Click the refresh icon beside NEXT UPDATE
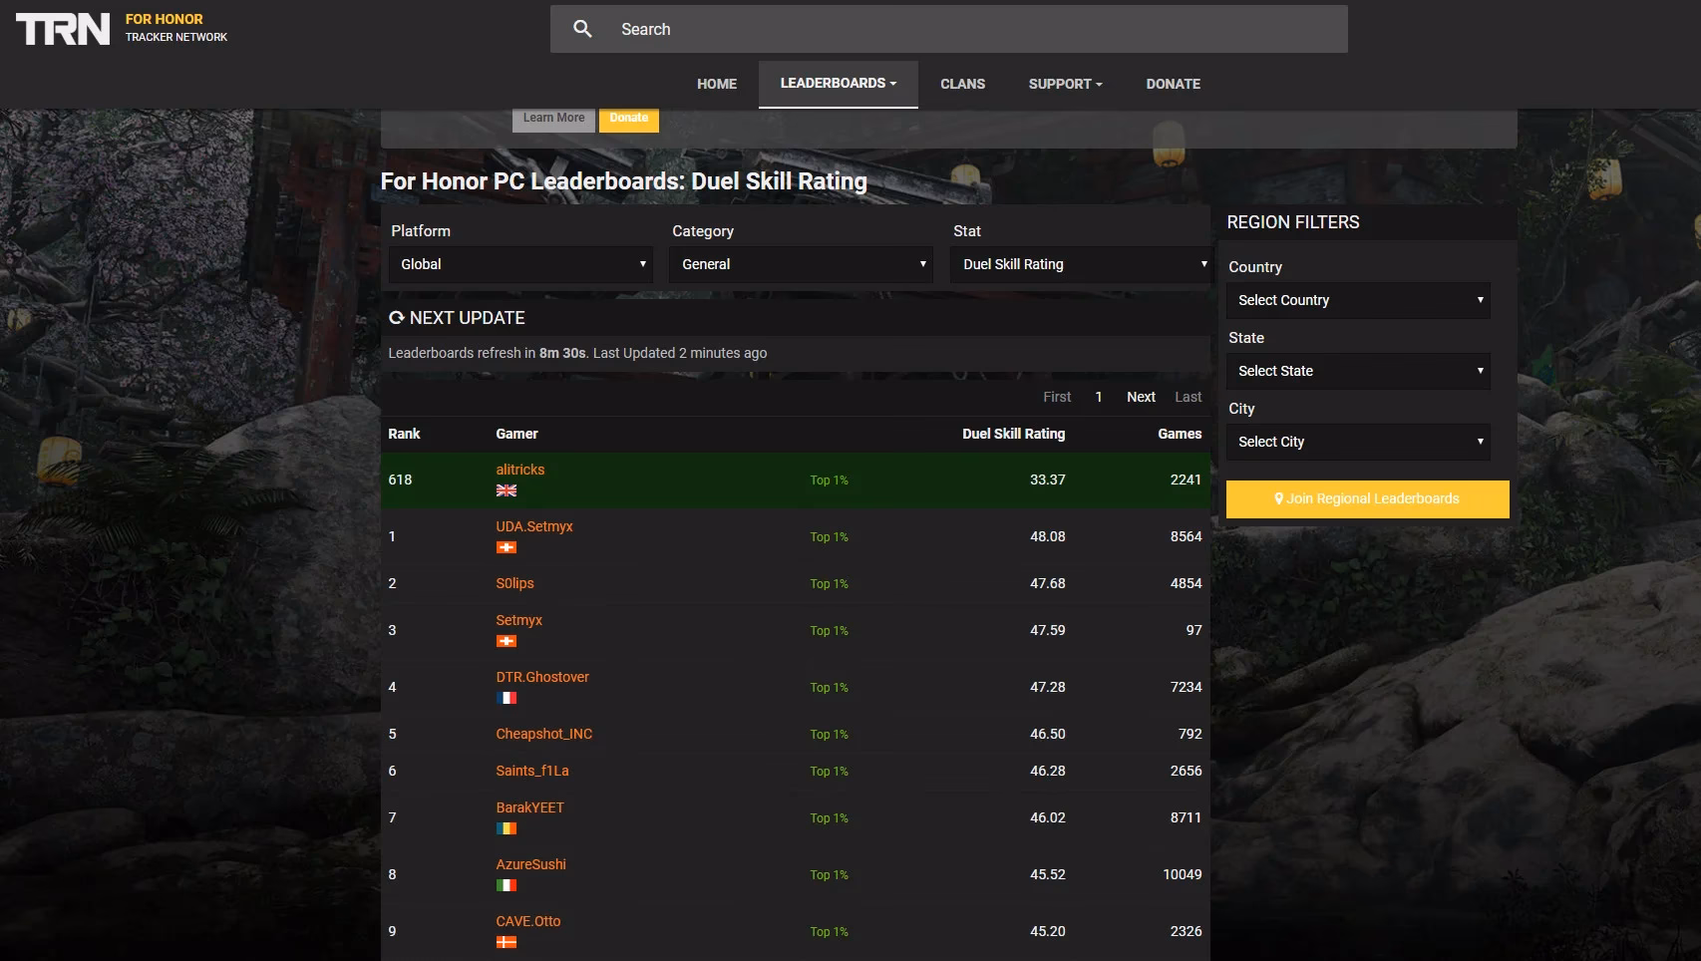The height and width of the screenshot is (961, 1701). tap(396, 317)
